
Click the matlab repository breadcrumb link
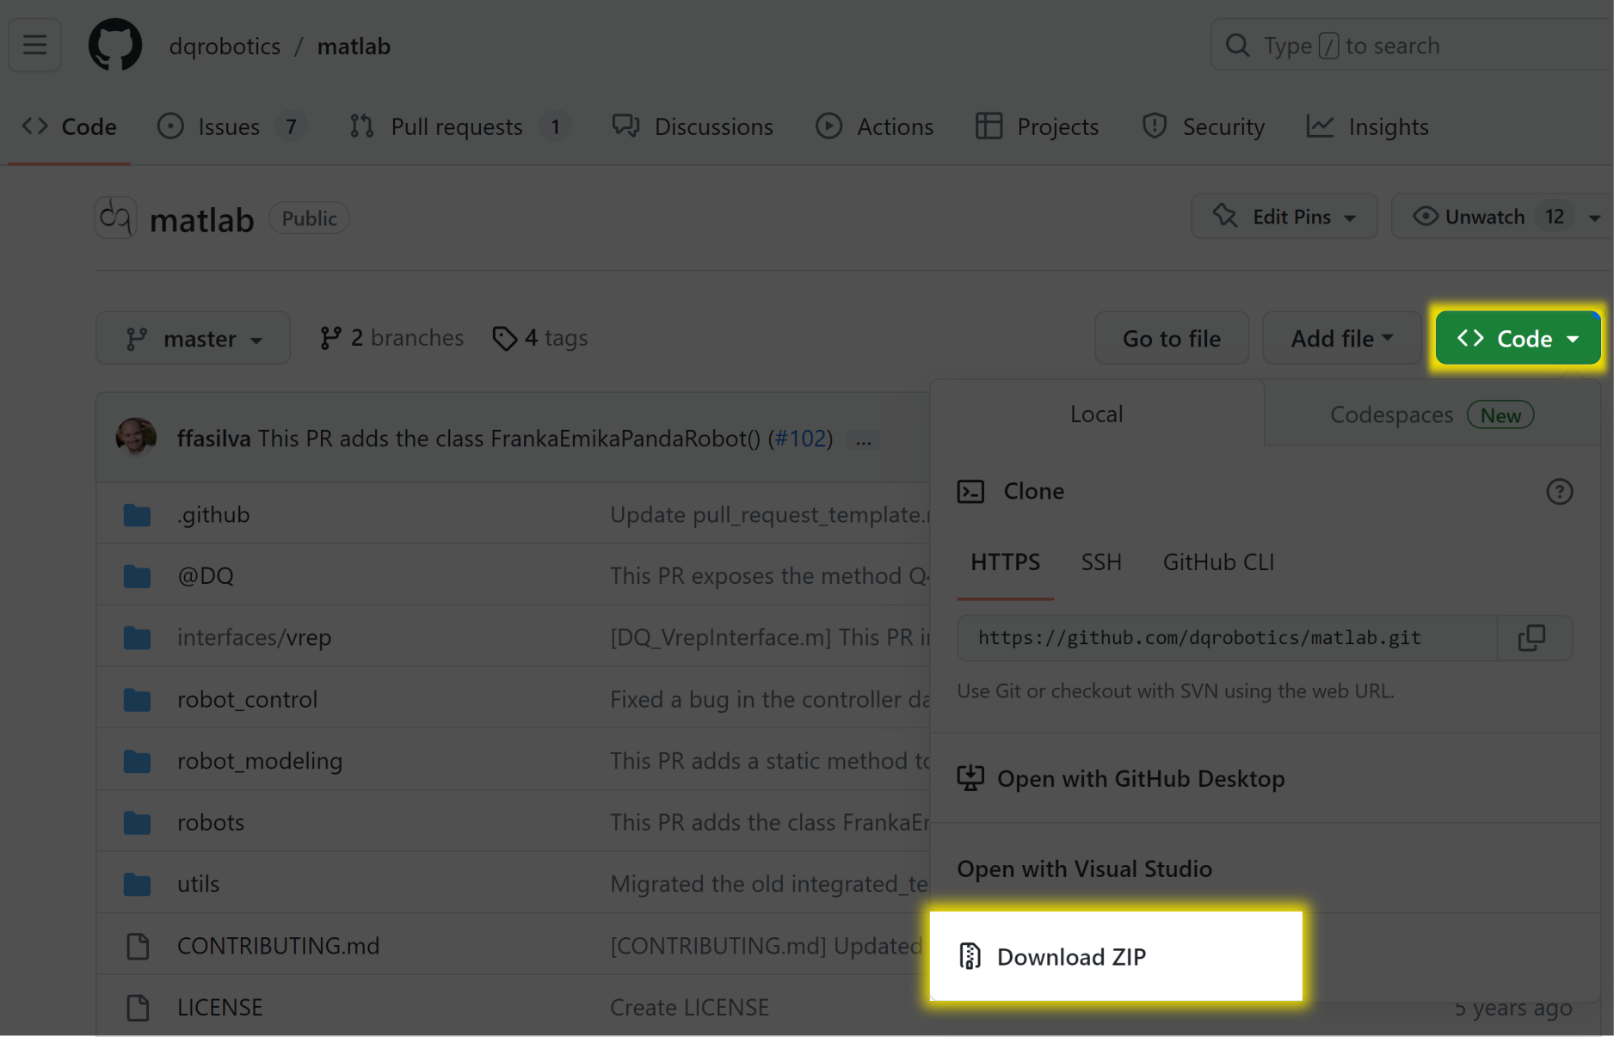pyautogui.click(x=354, y=46)
